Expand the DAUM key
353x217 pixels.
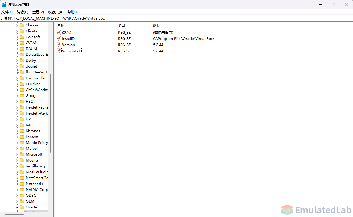17,49
